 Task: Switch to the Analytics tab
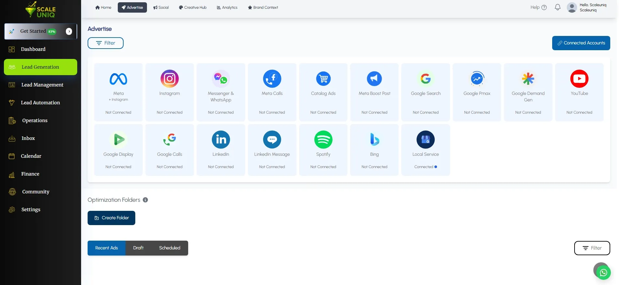pos(227,7)
